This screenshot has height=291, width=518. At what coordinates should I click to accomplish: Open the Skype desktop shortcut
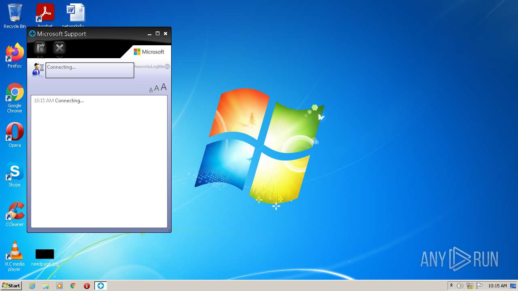point(15,175)
